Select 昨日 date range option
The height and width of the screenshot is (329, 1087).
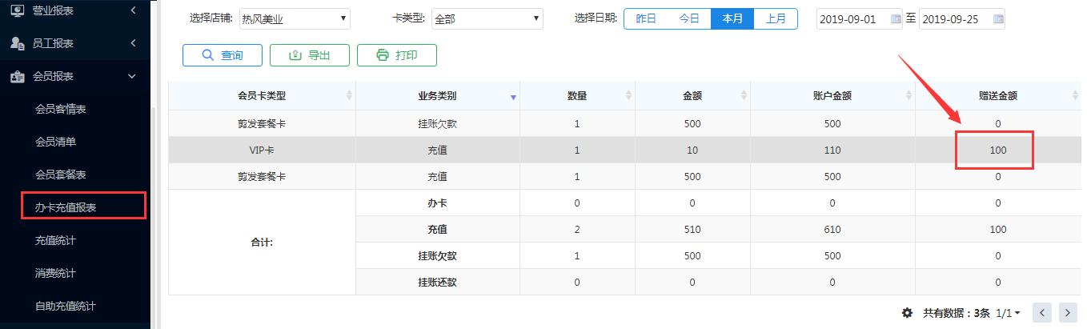pos(646,18)
